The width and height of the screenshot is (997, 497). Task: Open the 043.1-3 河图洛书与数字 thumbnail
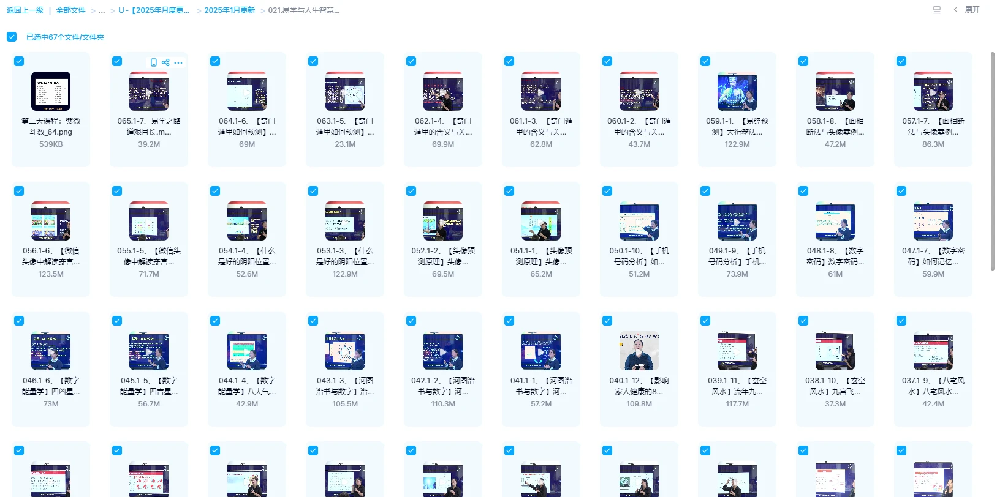(345, 351)
